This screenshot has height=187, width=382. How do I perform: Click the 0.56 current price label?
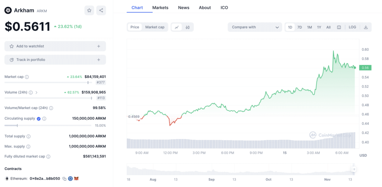coord(365,67)
